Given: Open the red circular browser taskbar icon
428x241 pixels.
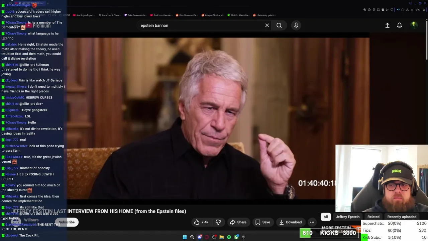Looking at the screenshot, I should 207,237.
